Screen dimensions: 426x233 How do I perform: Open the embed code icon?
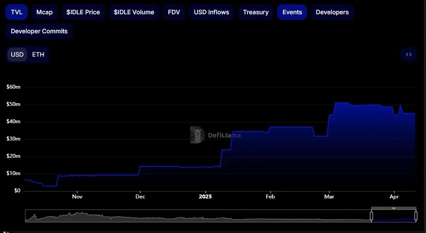point(409,54)
